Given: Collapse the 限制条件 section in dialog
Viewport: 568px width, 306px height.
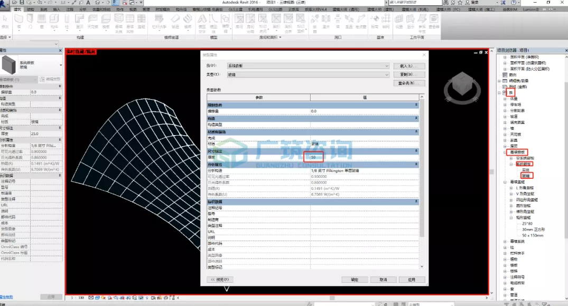Looking at the screenshot, I should [416, 105].
